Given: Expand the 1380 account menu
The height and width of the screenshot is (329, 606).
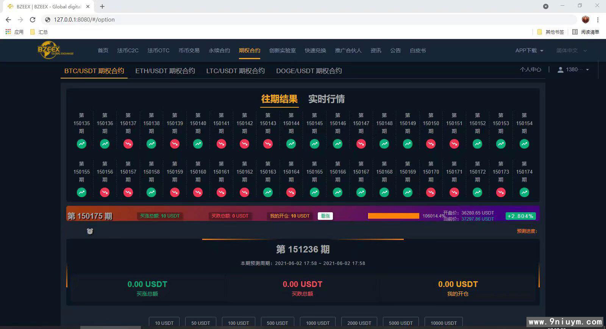Looking at the screenshot, I should tap(587, 70).
